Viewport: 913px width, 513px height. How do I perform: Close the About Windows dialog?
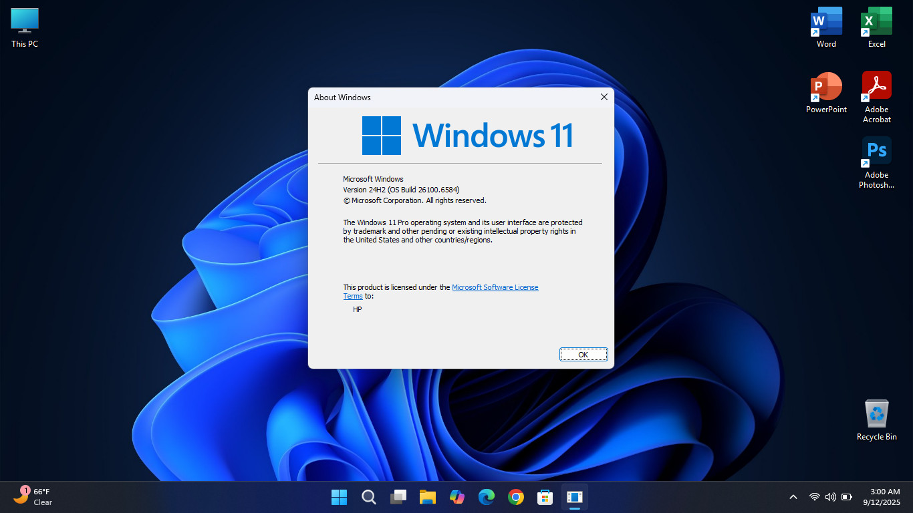coord(604,97)
